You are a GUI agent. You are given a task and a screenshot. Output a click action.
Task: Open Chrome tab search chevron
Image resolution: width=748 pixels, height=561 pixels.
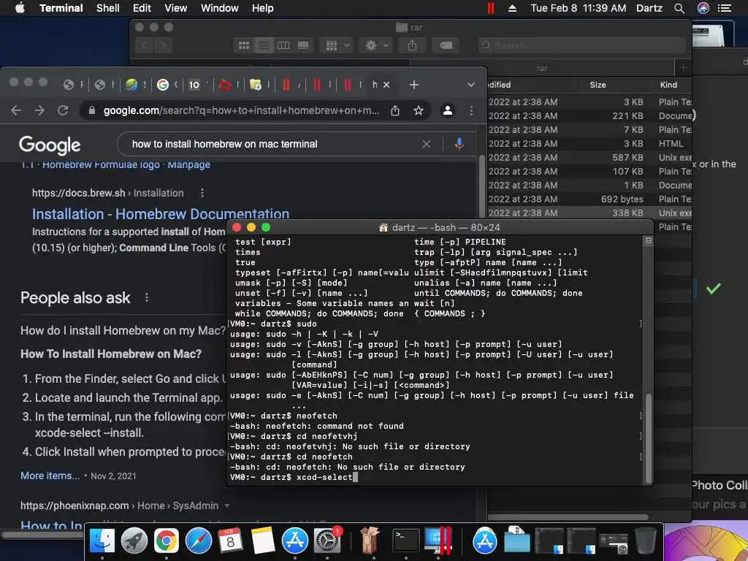click(x=471, y=85)
